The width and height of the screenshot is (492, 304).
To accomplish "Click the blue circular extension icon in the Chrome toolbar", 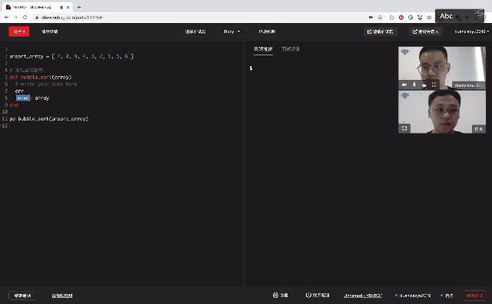I will (411, 18).
